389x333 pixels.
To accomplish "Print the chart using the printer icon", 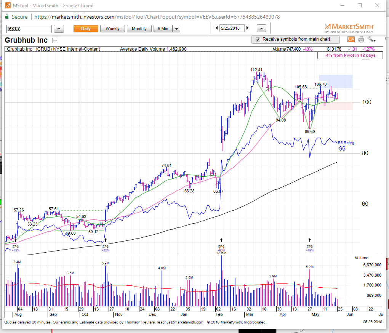I will coord(361,39).
